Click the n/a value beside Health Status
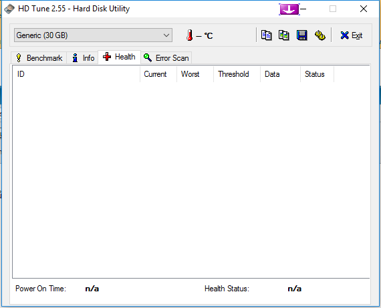 [x=295, y=289]
